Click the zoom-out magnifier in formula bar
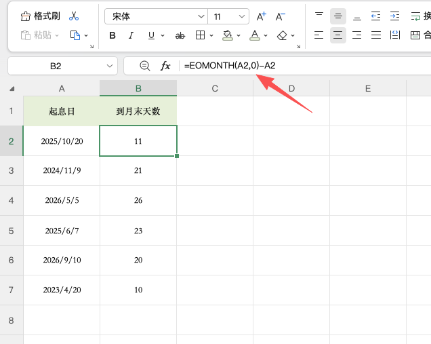The image size is (431, 344). coord(145,66)
